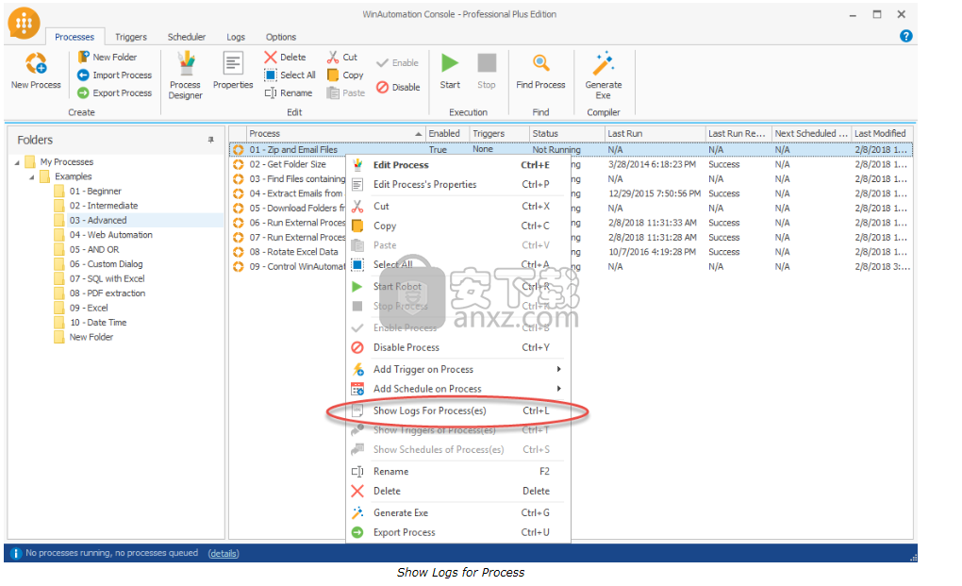Screen dimensions: 962x586
Task: Click Import Process in ribbon
Action: [115, 75]
